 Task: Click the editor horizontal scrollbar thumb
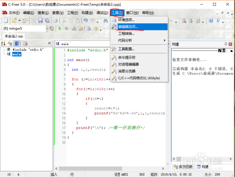90,169
